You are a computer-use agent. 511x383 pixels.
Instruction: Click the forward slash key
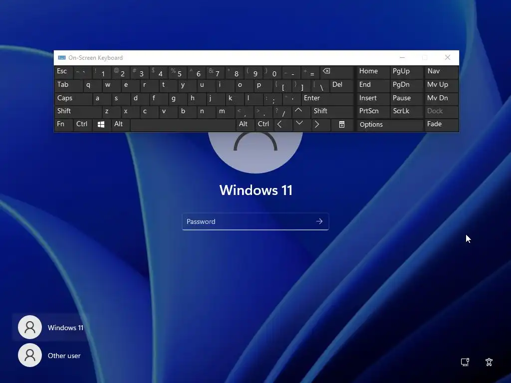coord(282,112)
